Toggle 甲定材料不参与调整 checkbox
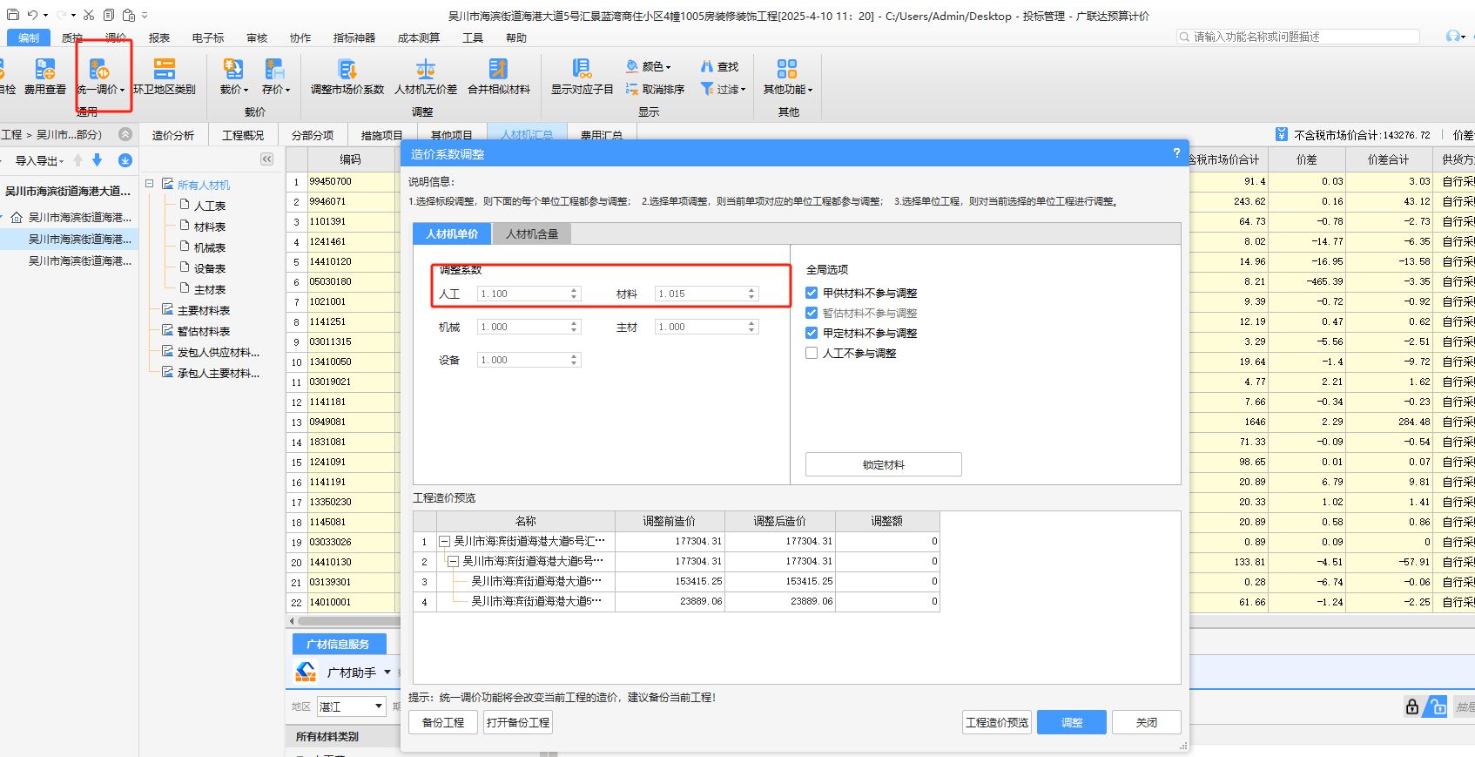This screenshot has height=757, width=1475. [x=812, y=333]
